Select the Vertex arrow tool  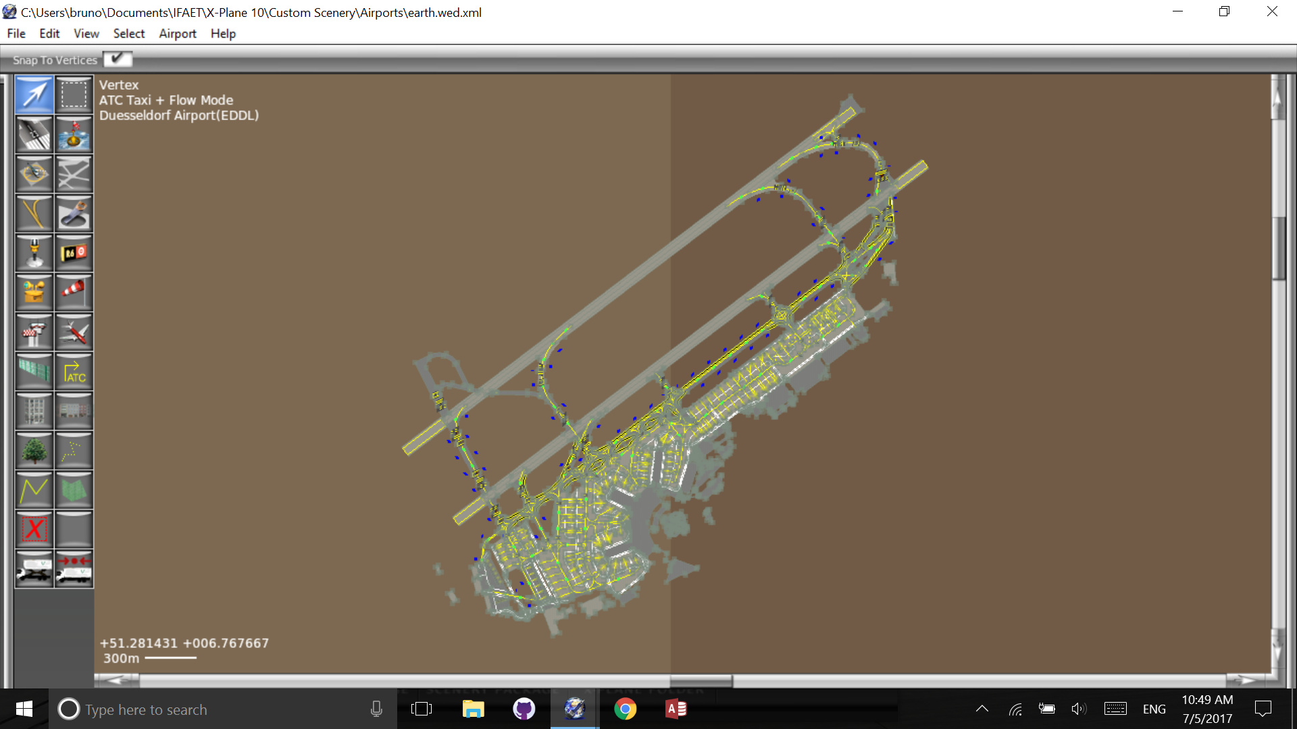[34, 94]
